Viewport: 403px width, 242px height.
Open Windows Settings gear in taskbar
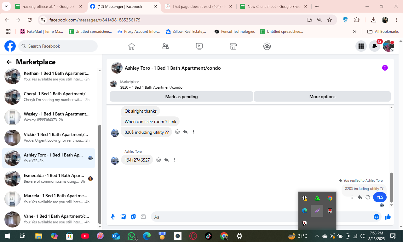coord(239,236)
